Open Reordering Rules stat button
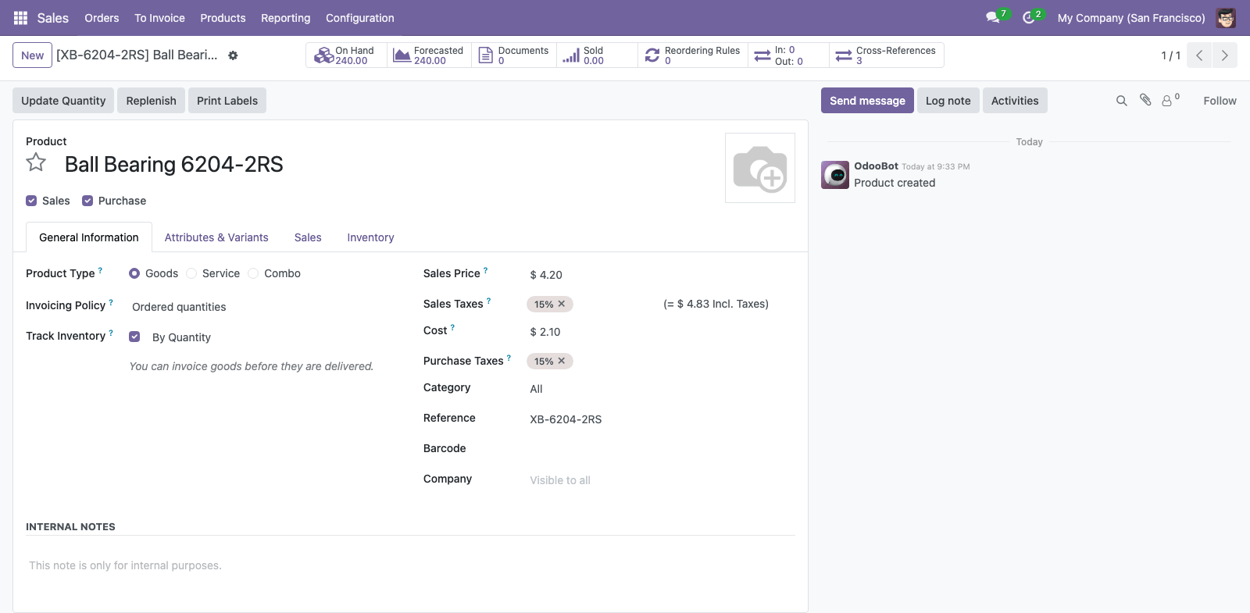Image resolution: width=1250 pixels, height=613 pixels. coord(693,55)
